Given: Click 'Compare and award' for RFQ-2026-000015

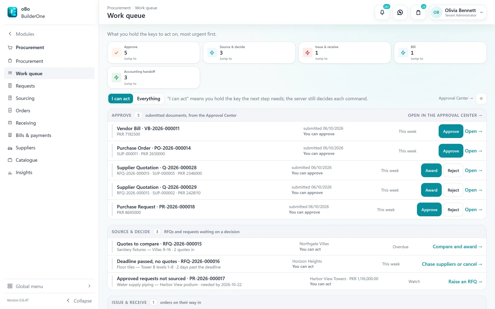Looking at the screenshot, I should [458, 247].
